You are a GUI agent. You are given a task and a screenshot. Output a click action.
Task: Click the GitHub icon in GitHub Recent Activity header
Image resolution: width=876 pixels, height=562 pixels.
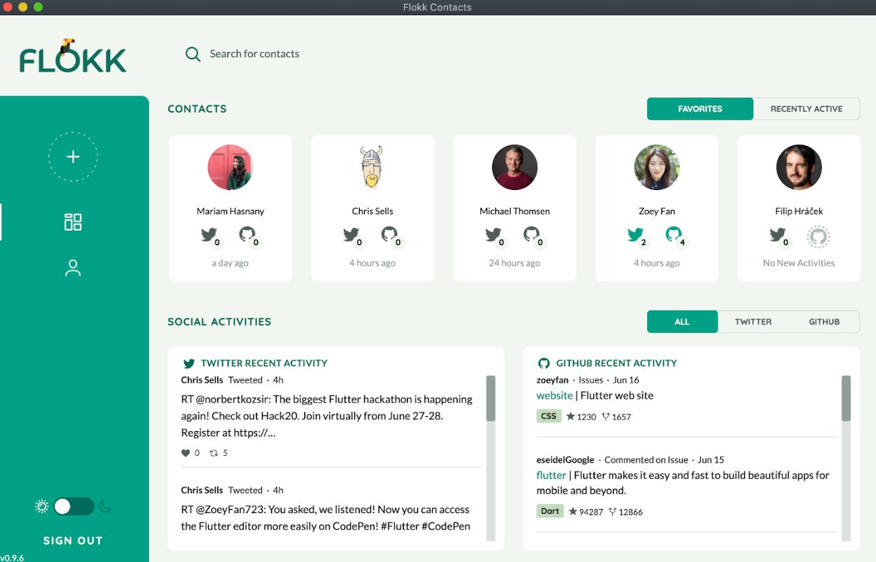(x=544, y=363)
